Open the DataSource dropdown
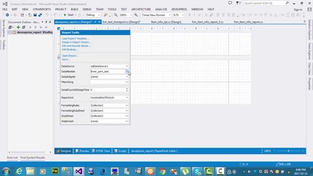Viewport: 313px width, 176px height. [x=127, y=66]
